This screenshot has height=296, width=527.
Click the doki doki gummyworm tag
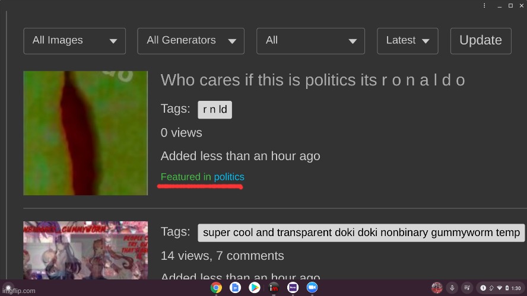click(361, 233)
